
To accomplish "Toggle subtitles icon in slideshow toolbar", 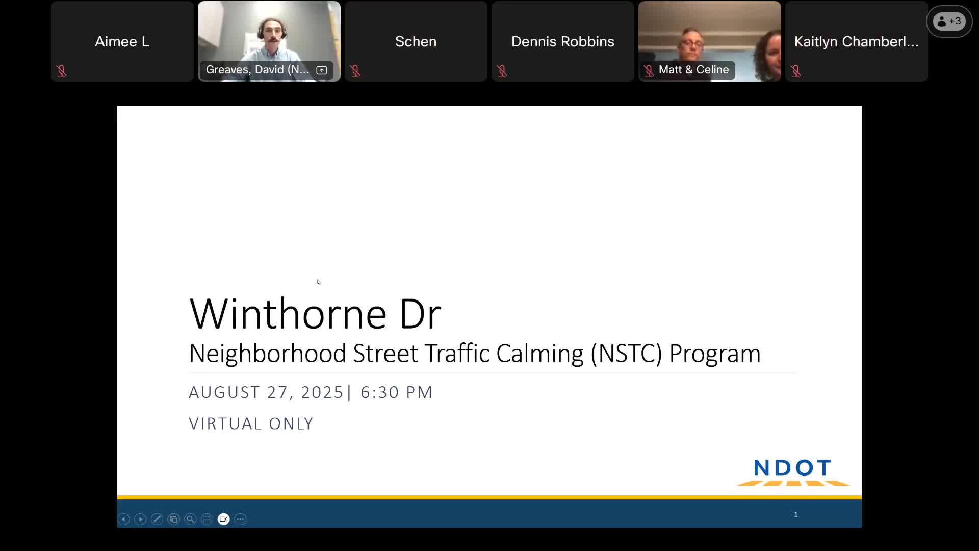I will click(x=207, y=519).
